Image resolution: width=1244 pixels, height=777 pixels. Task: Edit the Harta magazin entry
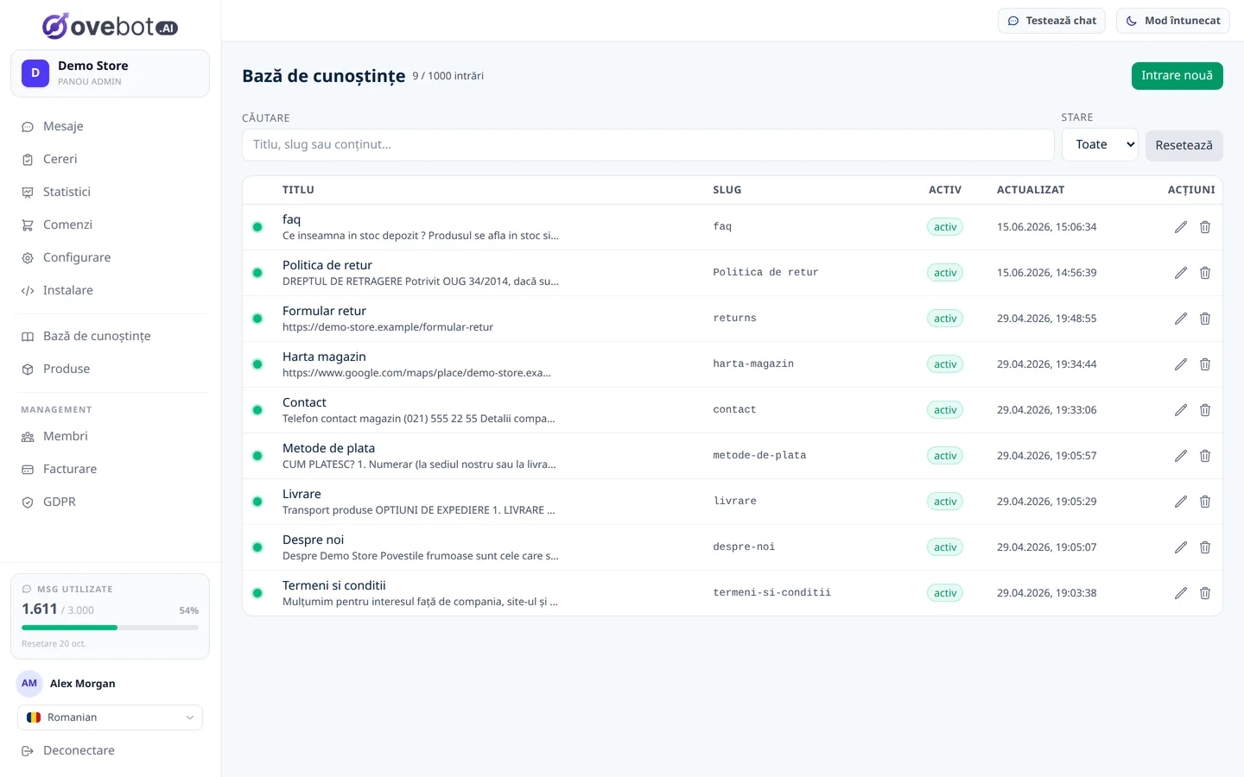[1181, 364]
